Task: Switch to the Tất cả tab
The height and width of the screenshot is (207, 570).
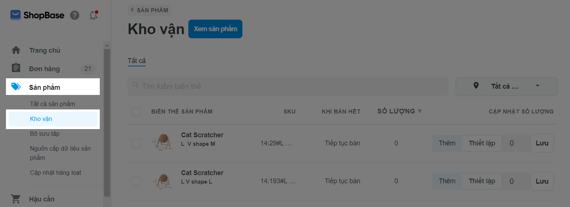Action: click(x=136, y=61)
